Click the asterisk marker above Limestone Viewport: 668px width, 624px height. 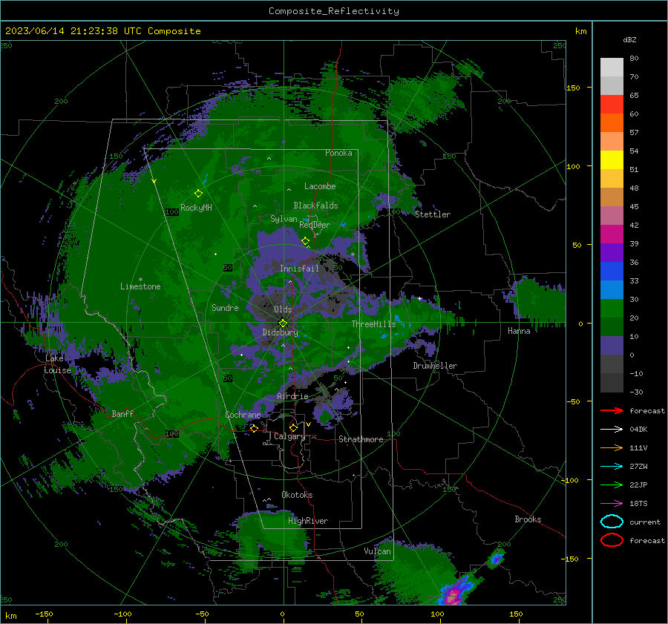(140, 280)
